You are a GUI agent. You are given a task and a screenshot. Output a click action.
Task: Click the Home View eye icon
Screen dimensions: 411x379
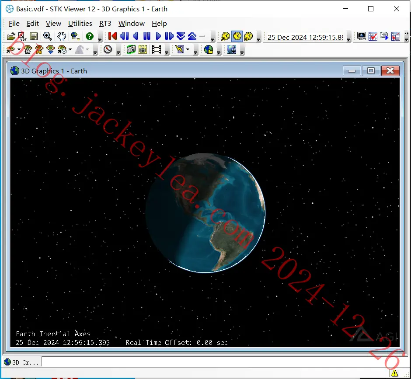pyautogui.click(x=28, y=49)
